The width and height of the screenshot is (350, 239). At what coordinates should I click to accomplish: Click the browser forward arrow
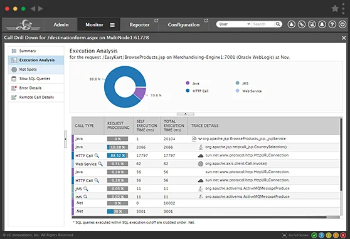click(40, 9)
